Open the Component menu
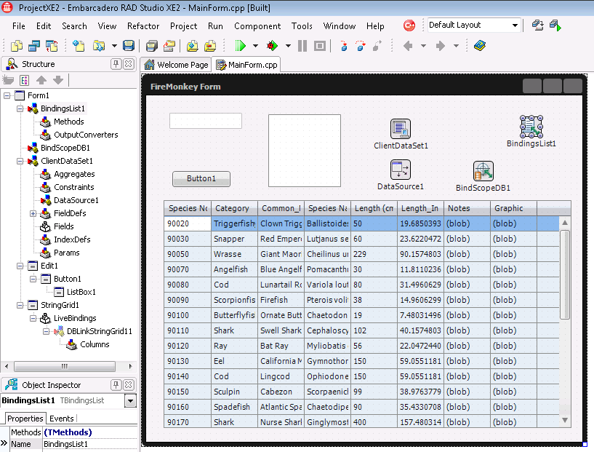 pos(257,26)
